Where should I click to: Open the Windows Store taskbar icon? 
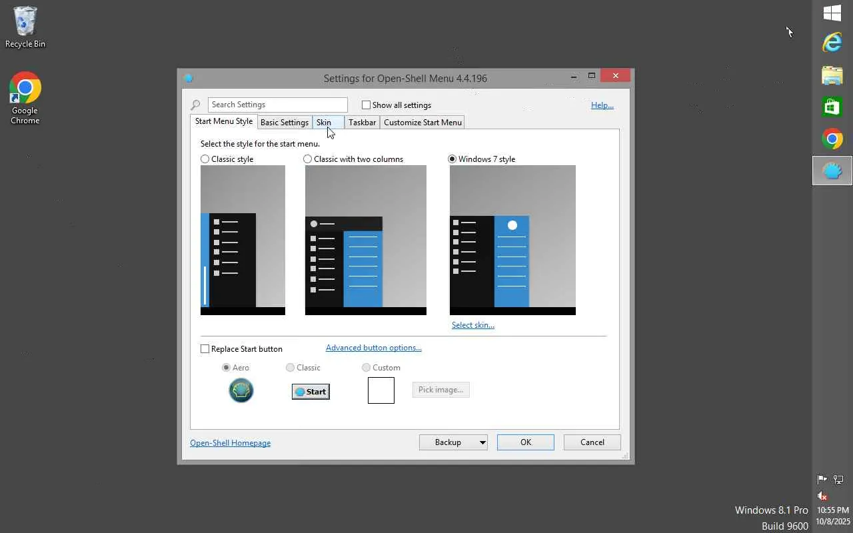point(832,107)
